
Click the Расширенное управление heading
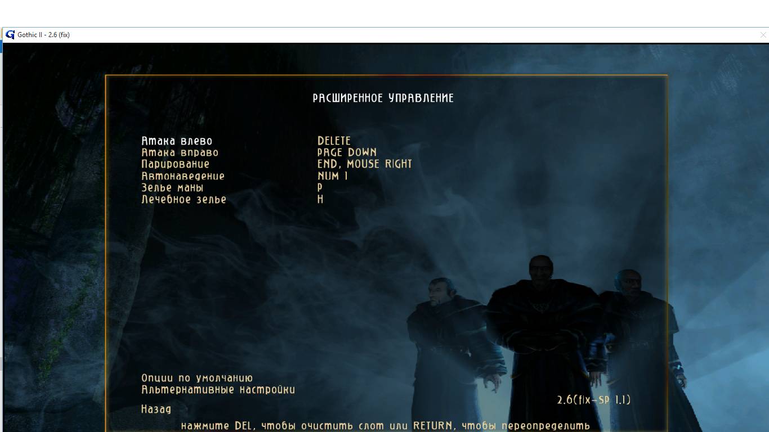coord(383,98)
